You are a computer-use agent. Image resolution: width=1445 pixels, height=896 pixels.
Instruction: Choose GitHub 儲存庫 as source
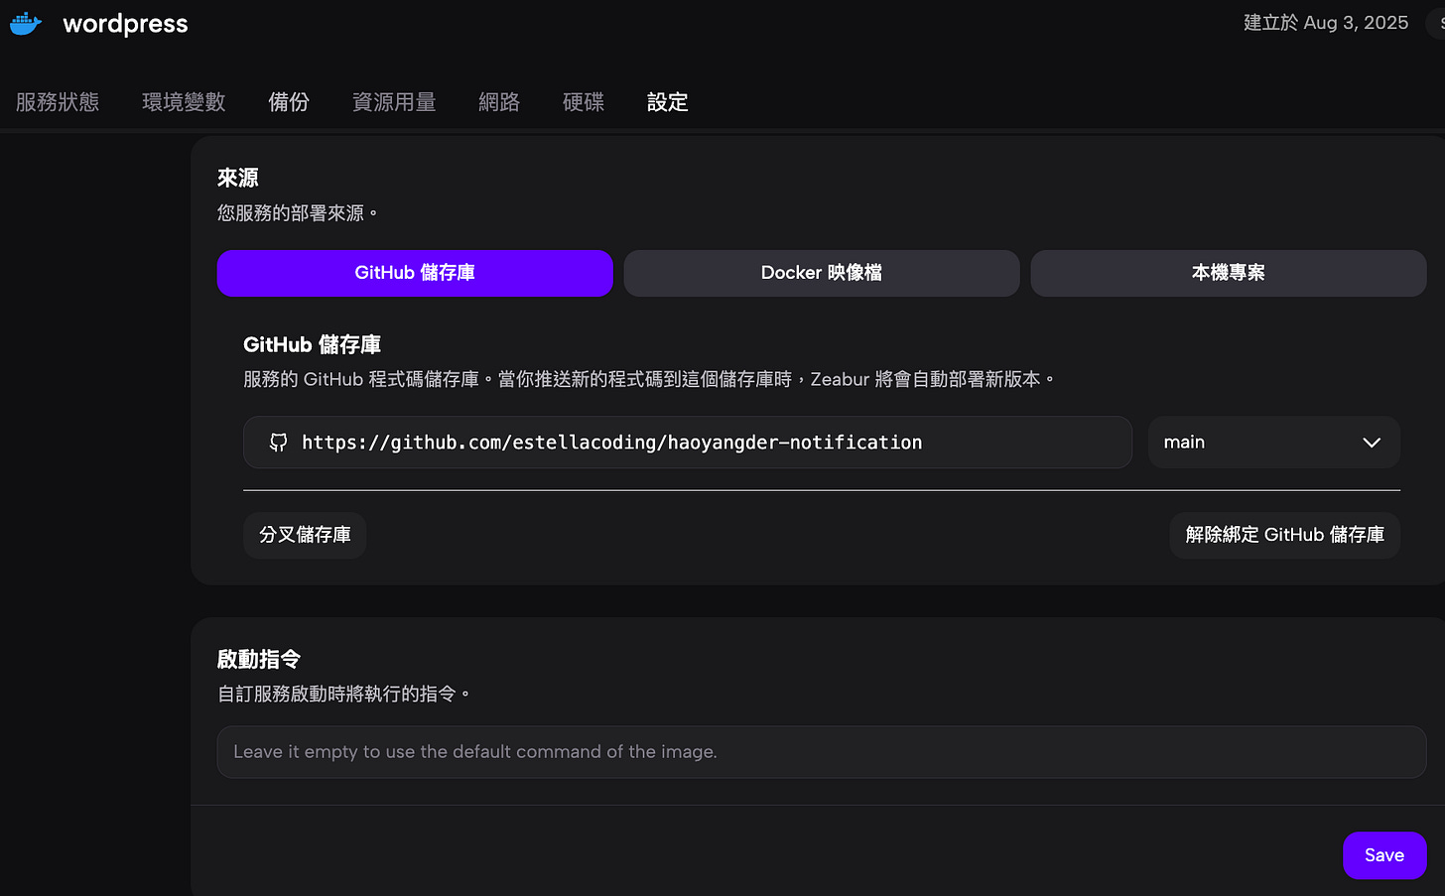pyautogui.click(x=415, y=273)
